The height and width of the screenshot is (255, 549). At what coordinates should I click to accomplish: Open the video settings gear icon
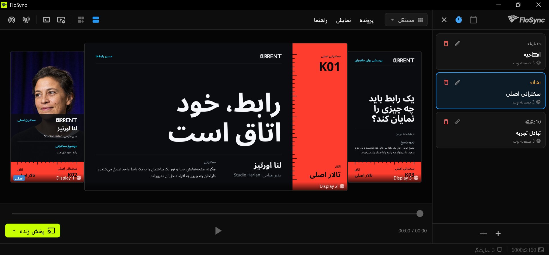tap(61, 20)
